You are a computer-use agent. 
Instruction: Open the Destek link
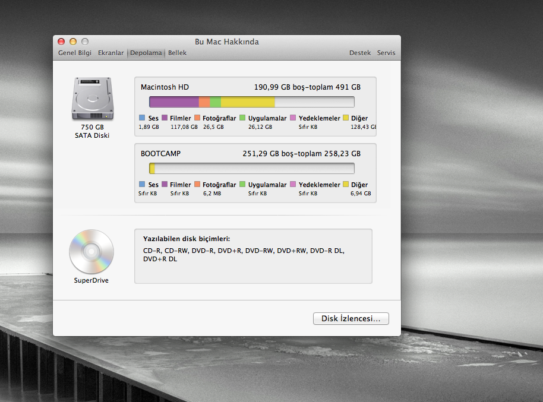pos(360,53)
